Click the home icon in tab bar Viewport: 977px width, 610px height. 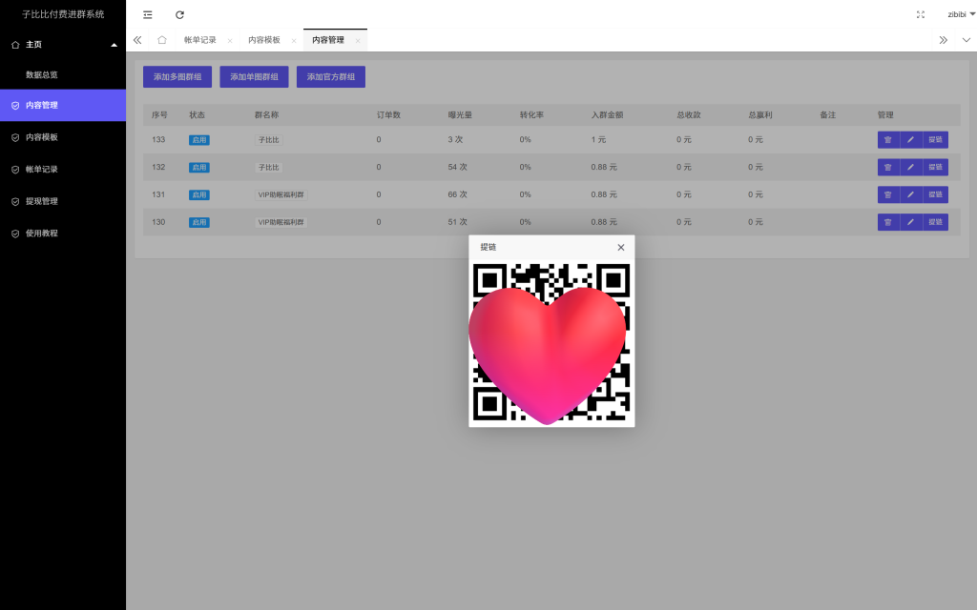click(162, 40)
